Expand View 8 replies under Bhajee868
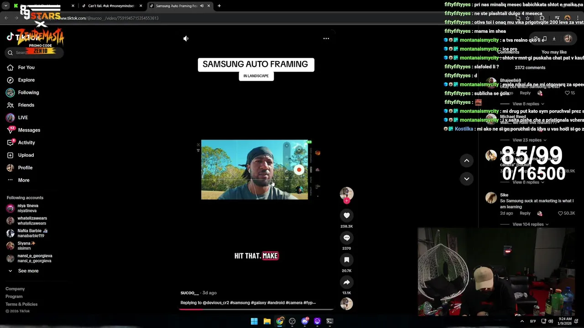The width and height of the screenshot is (584, 328). coord(528,104)
